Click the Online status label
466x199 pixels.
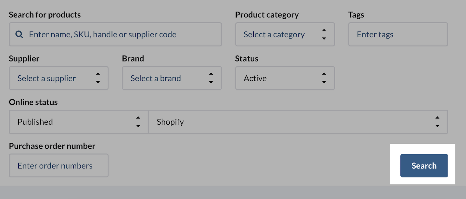[33, 102]
